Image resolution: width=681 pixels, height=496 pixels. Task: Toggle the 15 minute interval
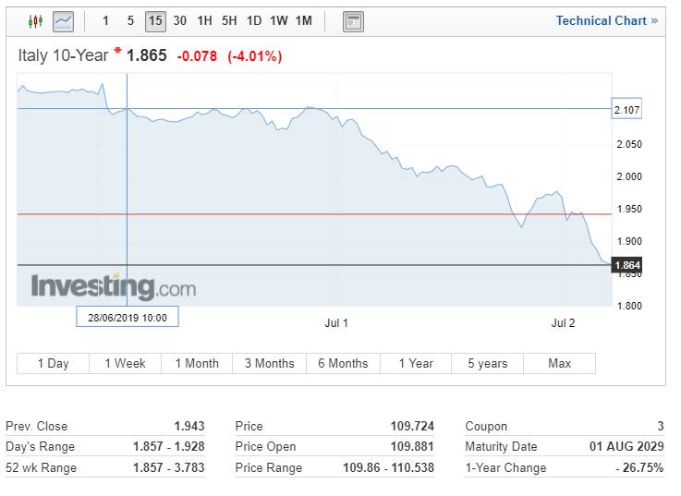[x=155, y=20]
